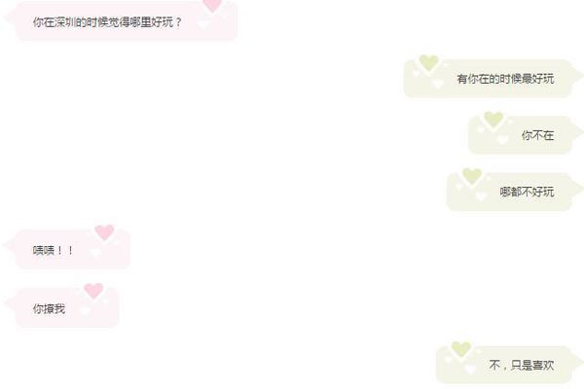Select the message text 哪都不好玩
This screenshot has height=389, width=584.
[x=527, y=193]
